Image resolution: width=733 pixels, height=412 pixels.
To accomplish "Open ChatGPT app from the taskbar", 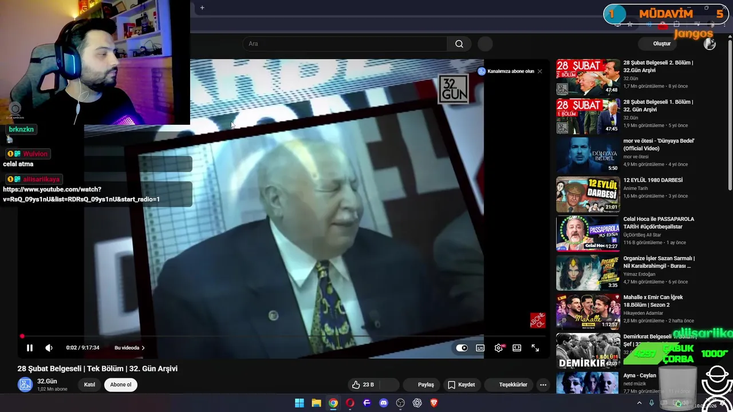I will coord(417,403).
